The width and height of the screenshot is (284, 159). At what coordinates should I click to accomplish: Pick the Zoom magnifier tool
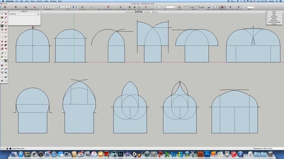pos(2,69)
